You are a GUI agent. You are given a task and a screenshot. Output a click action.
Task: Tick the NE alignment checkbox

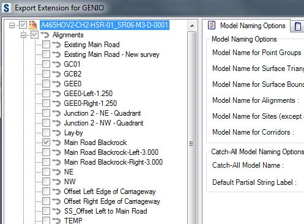(46, 172)
